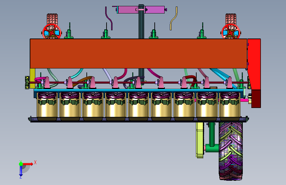Select the purple bent rod at the top
The height and width of the screenshot is (185, 286).
109,18
